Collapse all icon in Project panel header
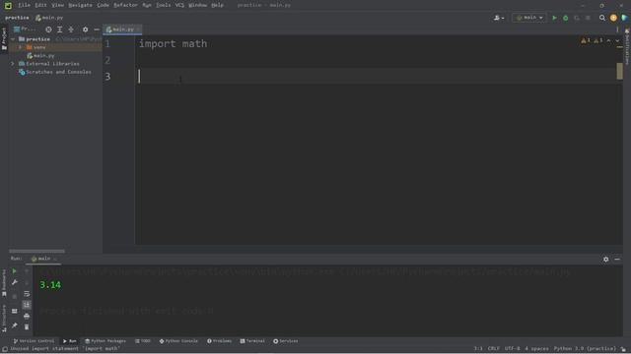The height and width of the screenshot is (354, 631). 71,29
